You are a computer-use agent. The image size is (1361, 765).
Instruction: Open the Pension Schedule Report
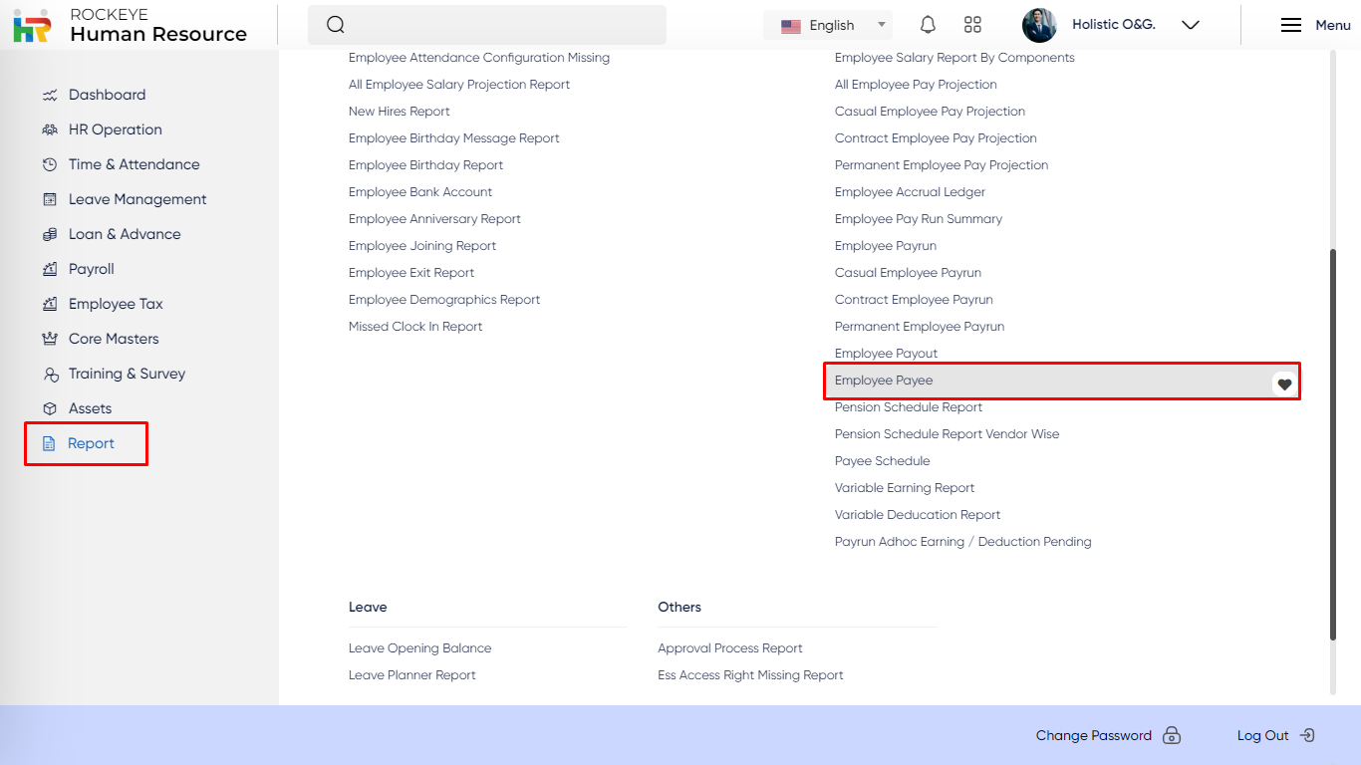click(x=909, y=407)
